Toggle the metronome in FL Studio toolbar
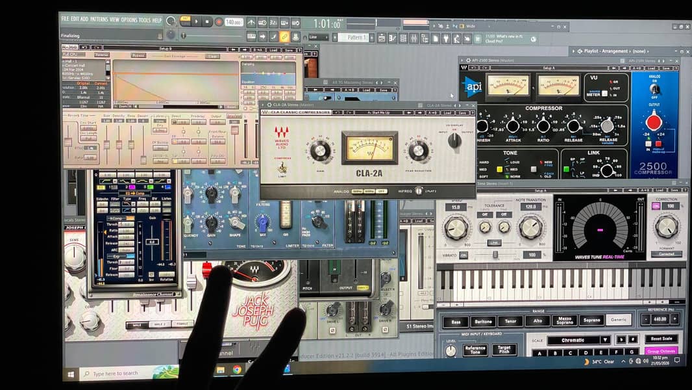The width and height of the screenshot is (692, 390). 251,23
